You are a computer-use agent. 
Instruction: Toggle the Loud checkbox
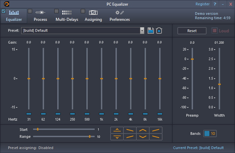(x=214, y=31)
